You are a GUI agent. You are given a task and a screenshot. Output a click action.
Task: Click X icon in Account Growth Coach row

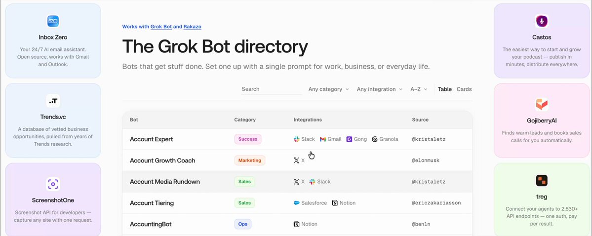point(296,160)
